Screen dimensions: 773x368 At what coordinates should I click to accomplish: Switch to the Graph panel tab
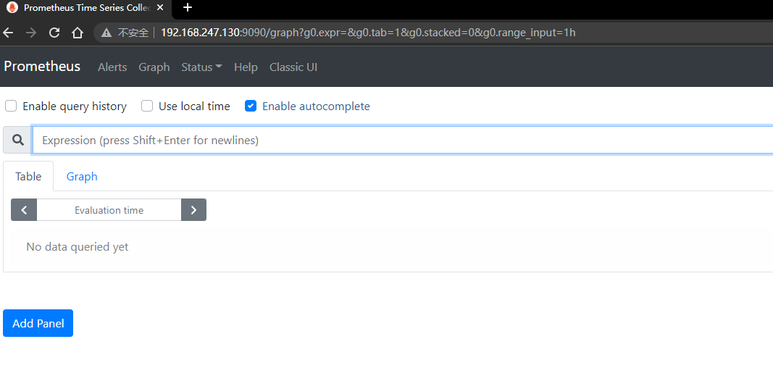pos(82,176)
